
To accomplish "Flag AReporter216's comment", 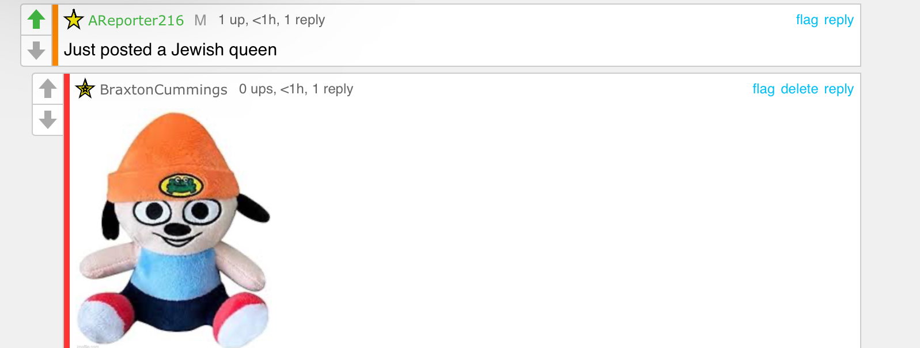I will [x=807, y=20].
